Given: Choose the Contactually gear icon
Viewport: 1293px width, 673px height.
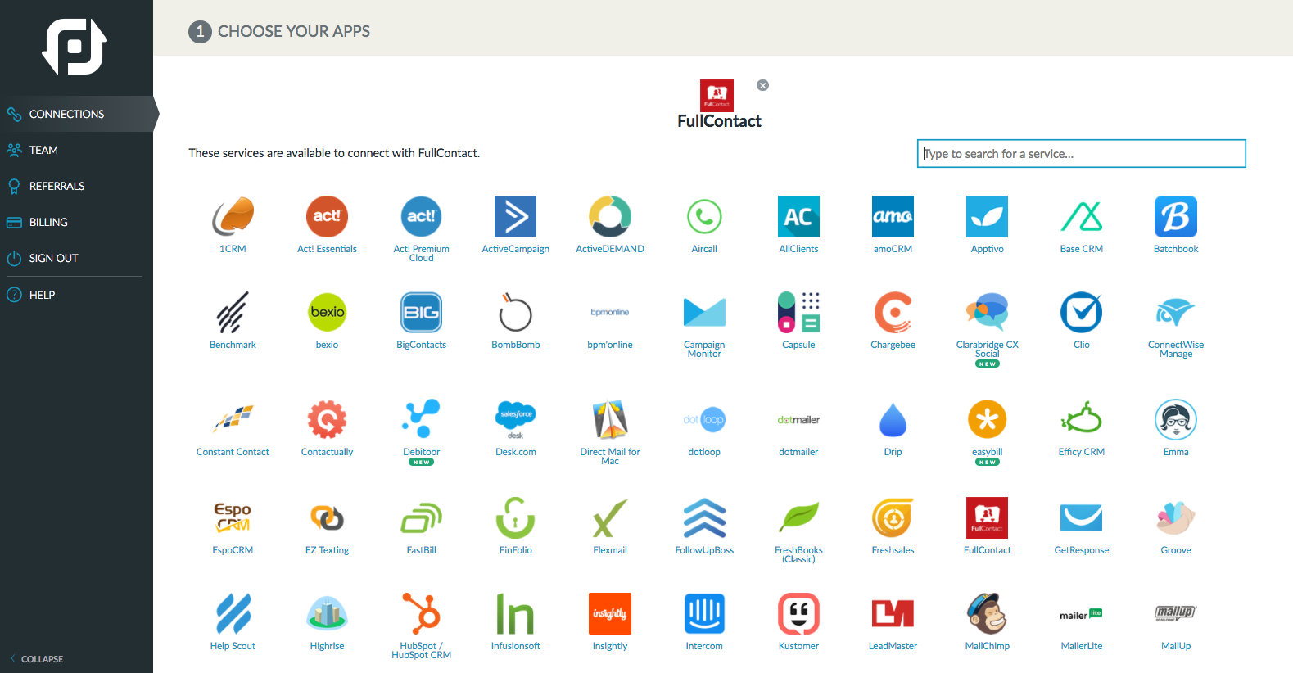Looking at the screenshot, I should pos(327,419).
